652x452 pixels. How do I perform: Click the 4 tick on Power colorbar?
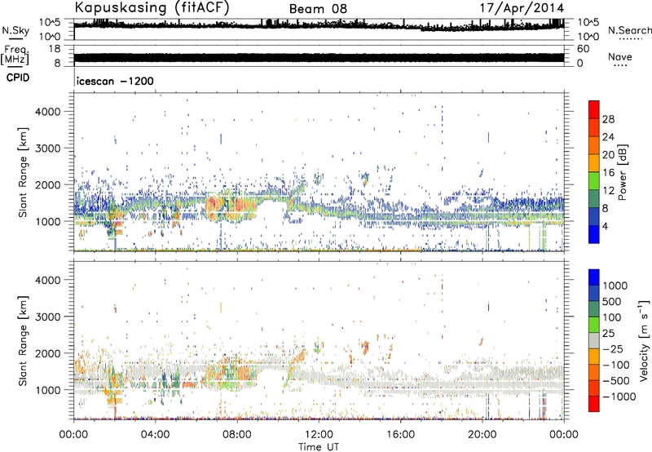pyautogui.click(x=606, y=226)
